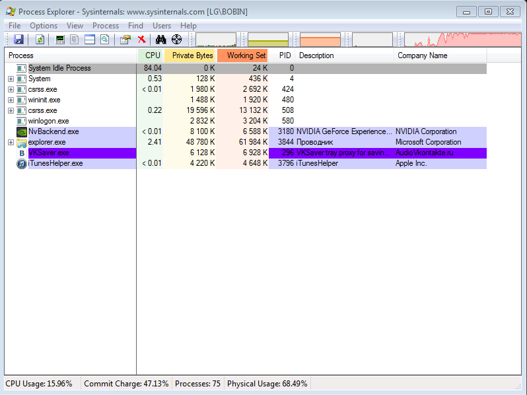The width and height of the screenshot is (527, 395).
Task: Sort by the Description column header
Action: pos(345,55)
